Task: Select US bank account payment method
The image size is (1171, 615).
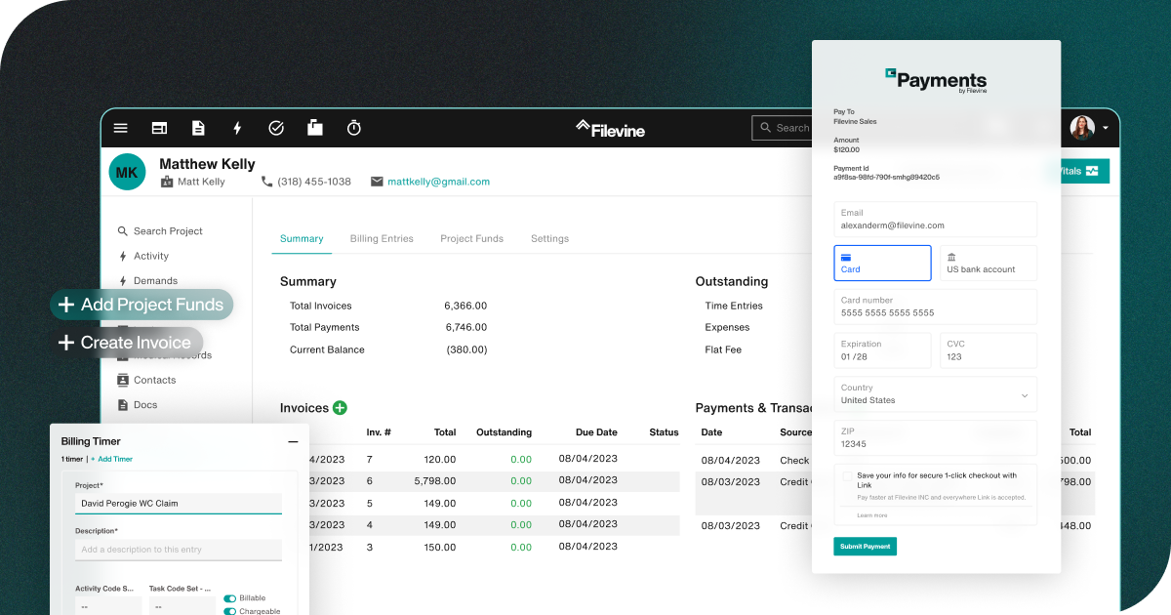Action: coord(988,264)
